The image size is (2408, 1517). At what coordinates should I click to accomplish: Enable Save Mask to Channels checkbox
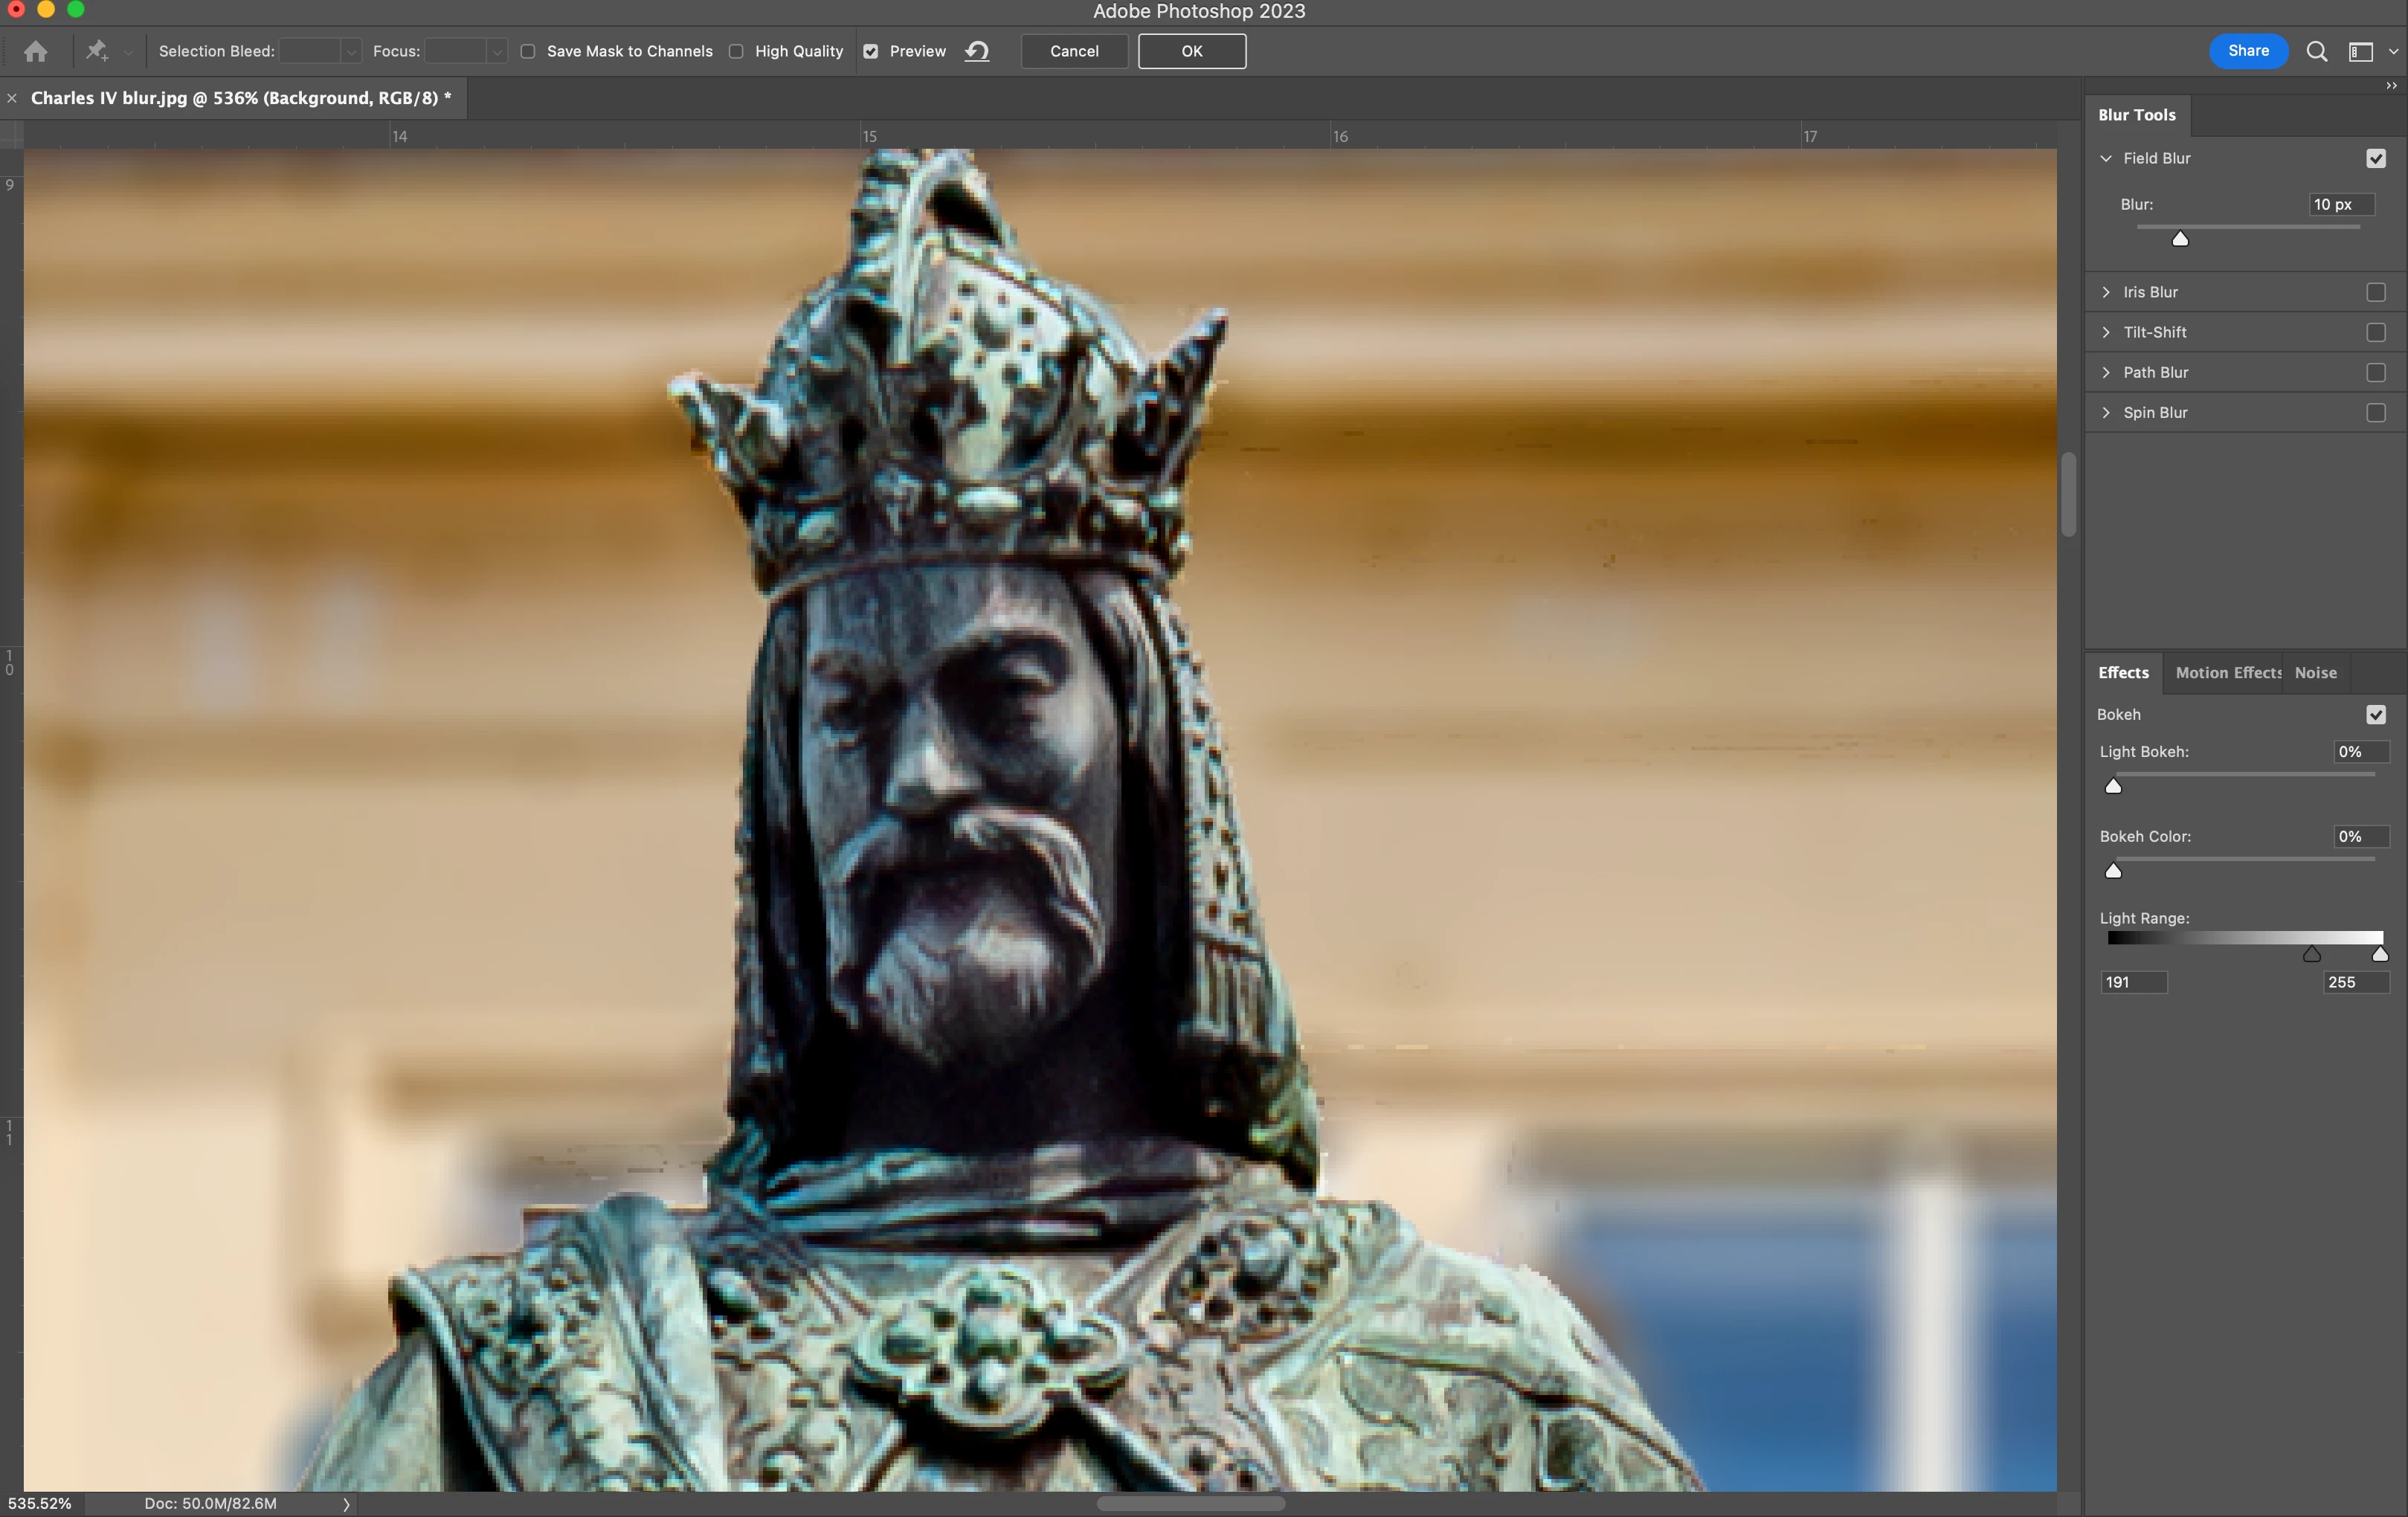point(528,51)
